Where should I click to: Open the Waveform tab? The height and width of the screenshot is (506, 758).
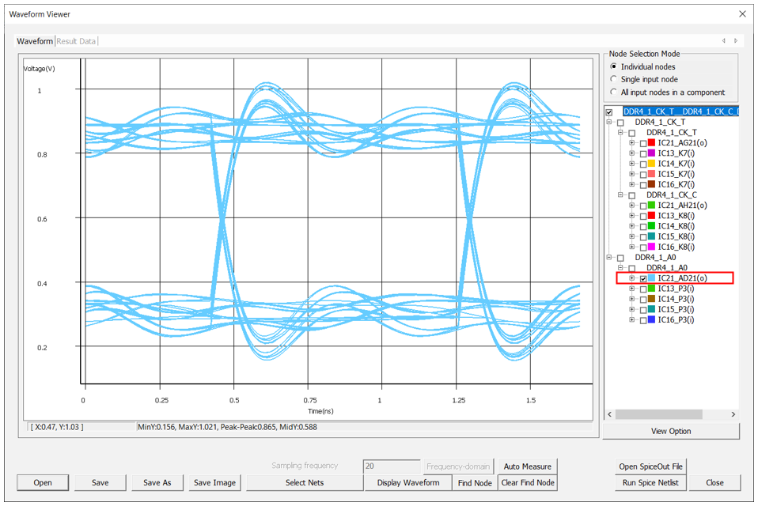35,41
